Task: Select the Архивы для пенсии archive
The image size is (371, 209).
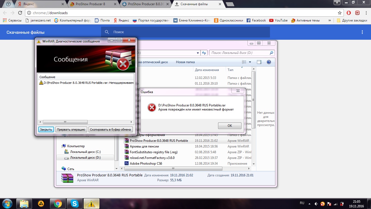Action: tap(144, 146)
